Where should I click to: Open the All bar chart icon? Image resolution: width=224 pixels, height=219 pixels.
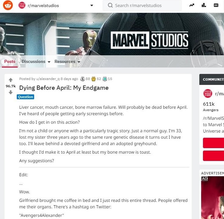(x=204, y=5)
